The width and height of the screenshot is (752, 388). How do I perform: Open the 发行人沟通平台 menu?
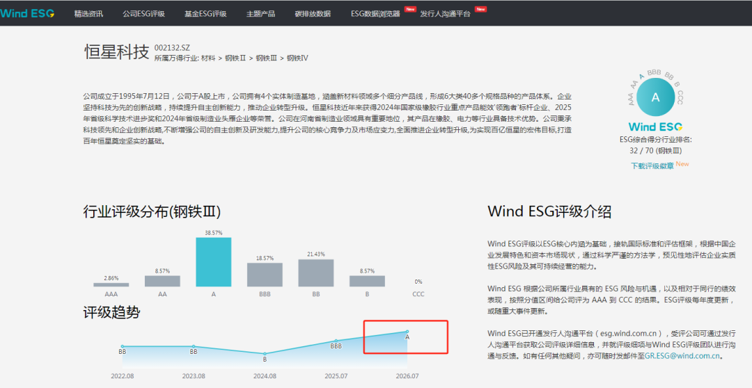tap(445, 14)
